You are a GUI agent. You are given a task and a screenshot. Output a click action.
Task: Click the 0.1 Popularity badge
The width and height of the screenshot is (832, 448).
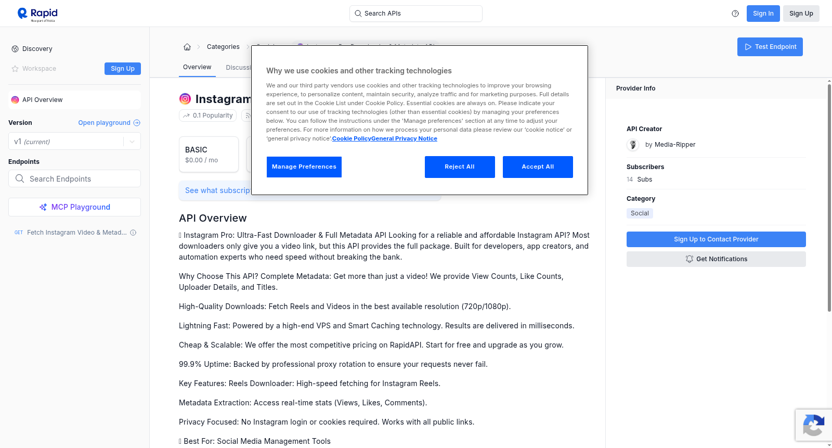[208, 116]
